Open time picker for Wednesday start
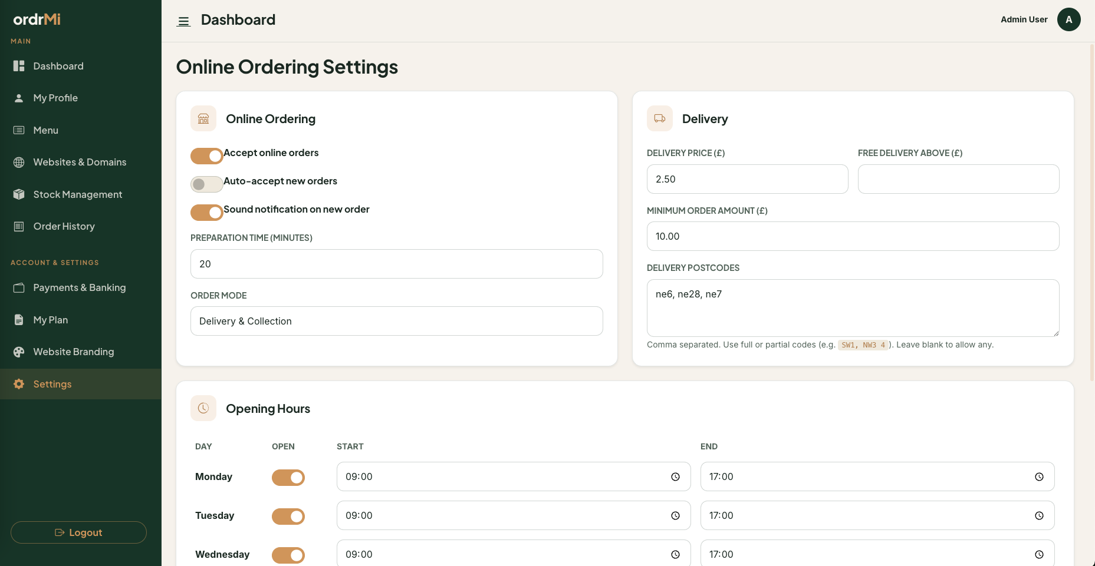Screen dimensions: 1095x566 [675, 554]
